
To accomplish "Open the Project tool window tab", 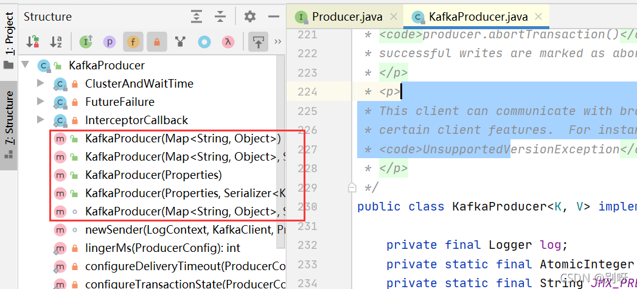I will [9, 40].
